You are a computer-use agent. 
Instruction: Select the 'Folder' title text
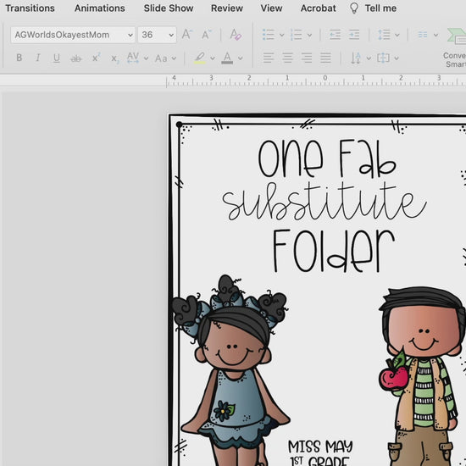click(x=334, y=251)
